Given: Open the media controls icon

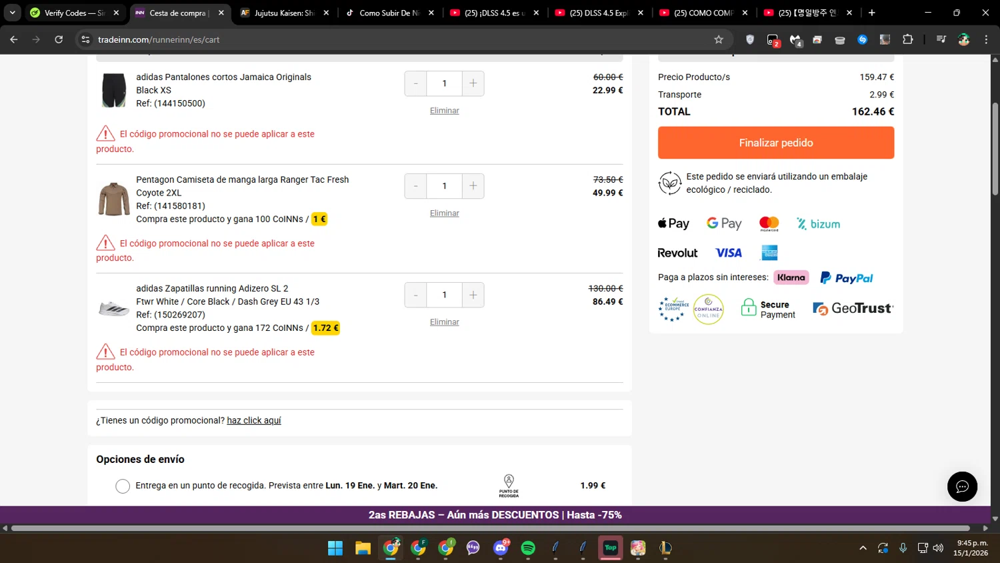Looking at the screenshot, I should click(x=941, y=39).
